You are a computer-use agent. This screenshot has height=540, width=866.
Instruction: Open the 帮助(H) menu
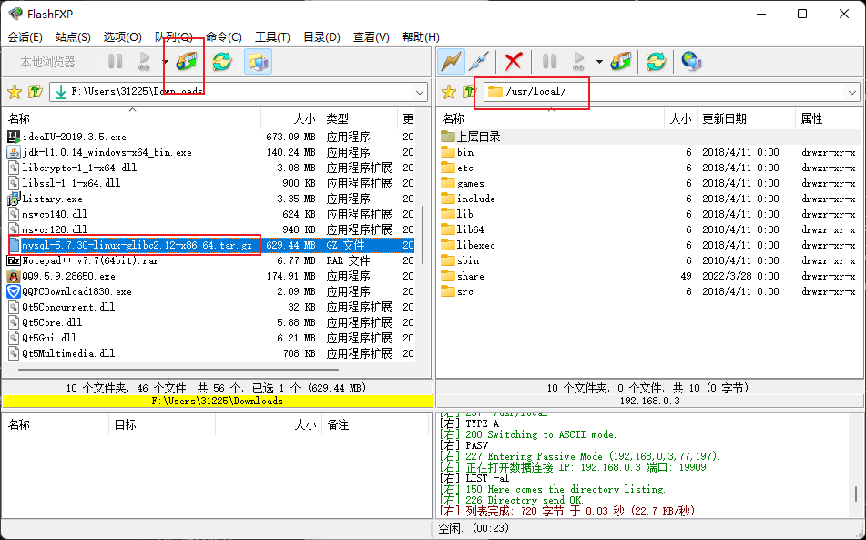pos(421,37)
